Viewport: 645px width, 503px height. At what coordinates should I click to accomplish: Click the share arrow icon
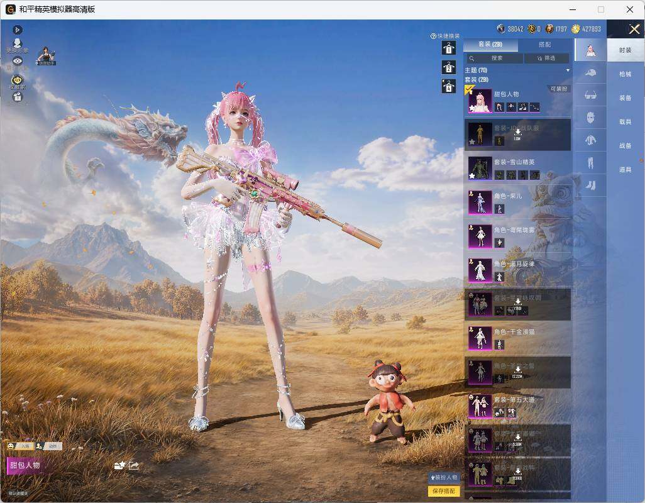(x=134, y=465)
